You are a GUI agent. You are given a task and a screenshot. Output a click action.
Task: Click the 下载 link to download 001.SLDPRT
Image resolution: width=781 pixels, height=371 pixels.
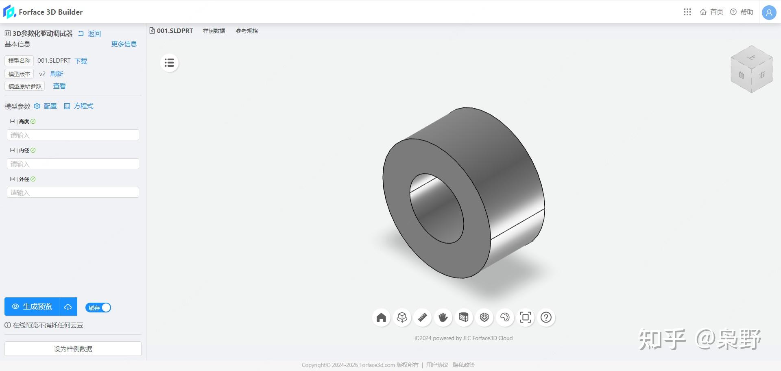[x=81, y=61]
